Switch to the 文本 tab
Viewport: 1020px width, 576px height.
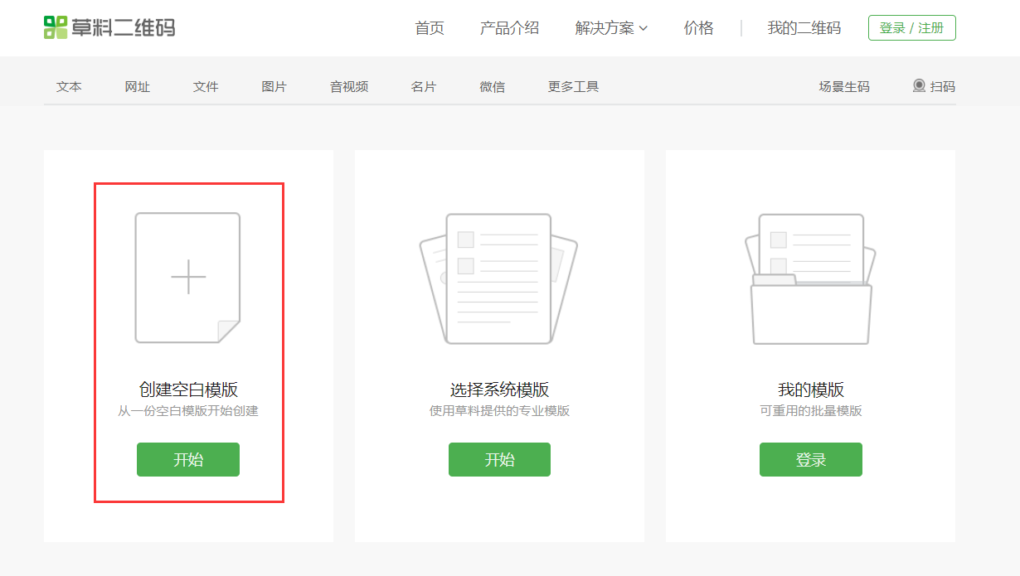coord(69,86)
